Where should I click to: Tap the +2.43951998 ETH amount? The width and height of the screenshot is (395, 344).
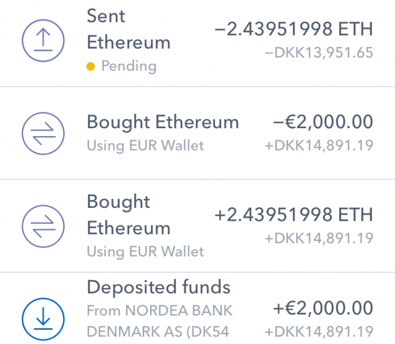pos(293,215)
